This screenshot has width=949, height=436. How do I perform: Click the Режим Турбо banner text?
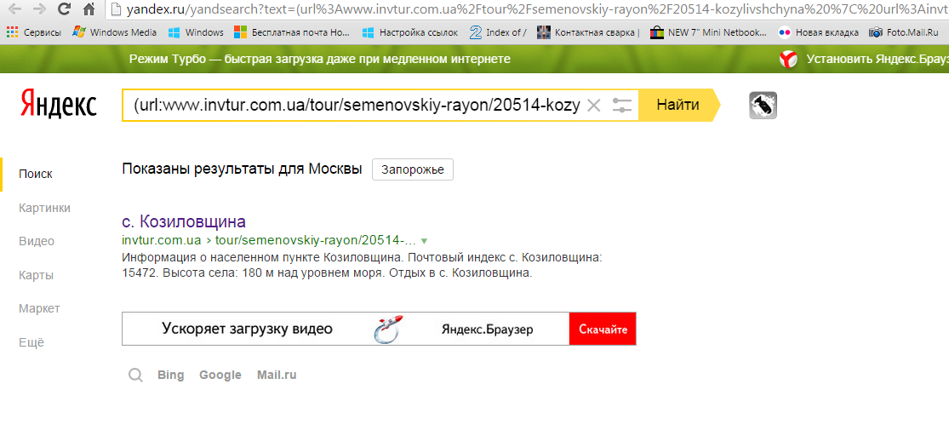pos(319,60)
